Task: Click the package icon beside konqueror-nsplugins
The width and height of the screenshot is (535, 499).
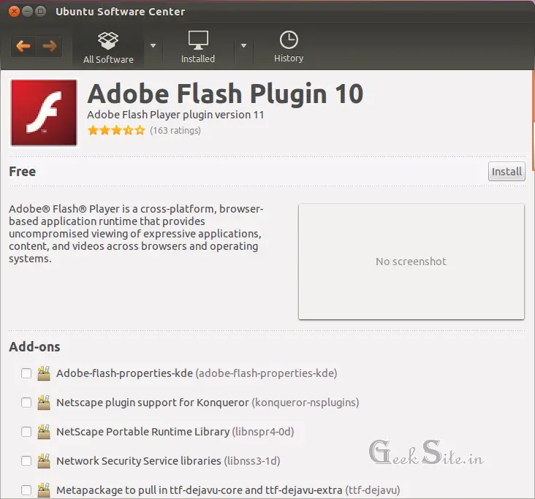Action: [x=44, y=403]
